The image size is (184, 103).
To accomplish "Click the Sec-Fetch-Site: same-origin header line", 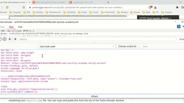I will (x=18, y=53).
